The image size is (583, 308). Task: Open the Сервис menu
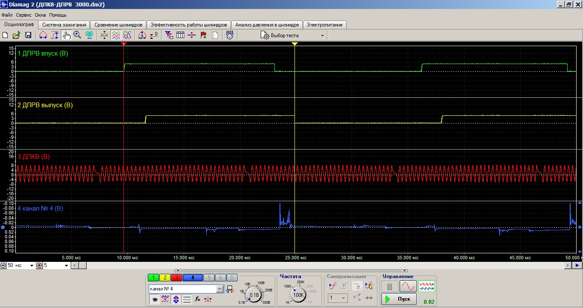(24, 15)
